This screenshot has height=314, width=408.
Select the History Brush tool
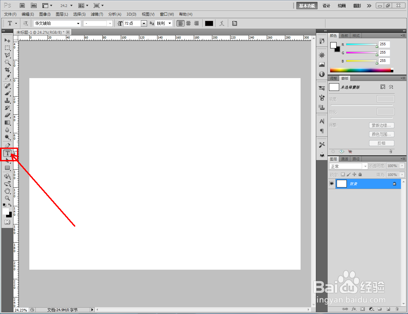[7, 108]
